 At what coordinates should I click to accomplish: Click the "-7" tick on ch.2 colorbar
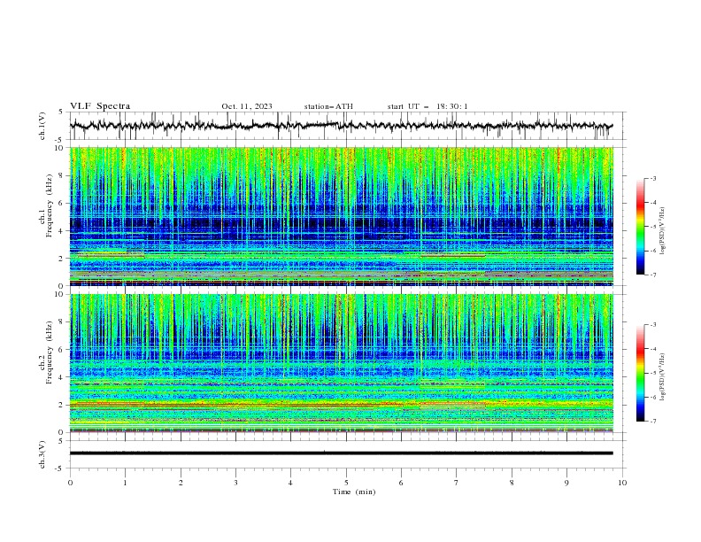(652, 422)
